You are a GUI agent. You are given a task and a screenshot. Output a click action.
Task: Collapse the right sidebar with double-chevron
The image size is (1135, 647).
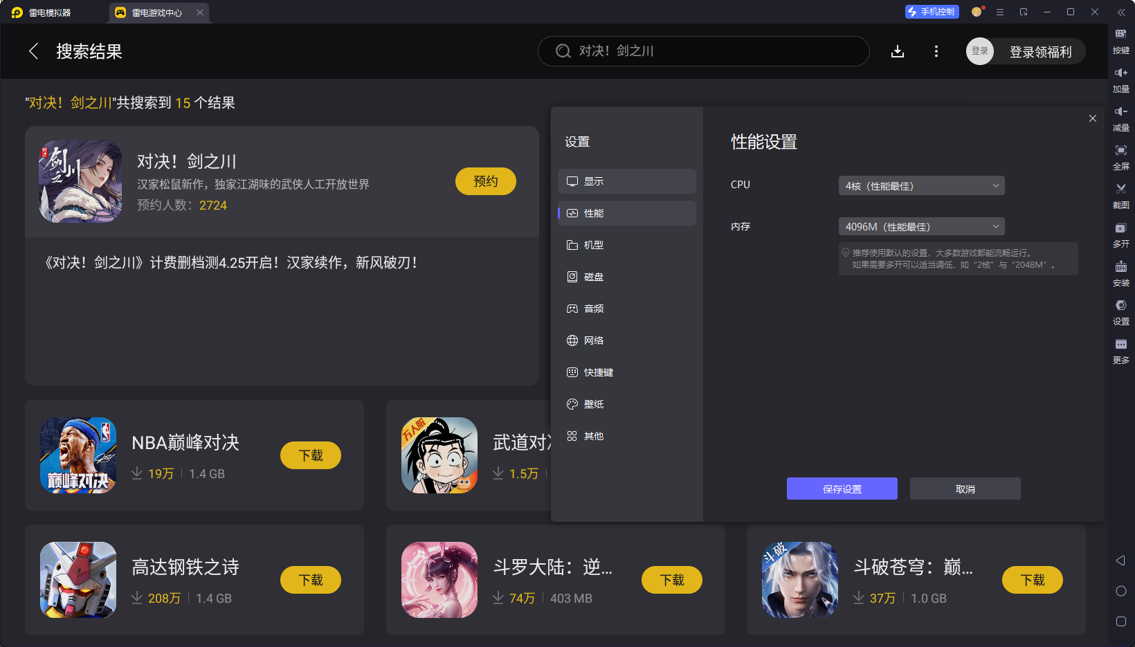[1121, 12]
